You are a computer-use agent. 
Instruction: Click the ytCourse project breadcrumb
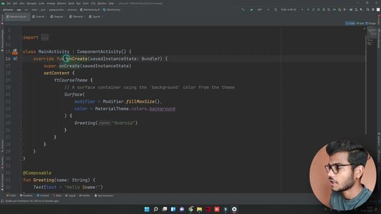[x=8, y=10]
